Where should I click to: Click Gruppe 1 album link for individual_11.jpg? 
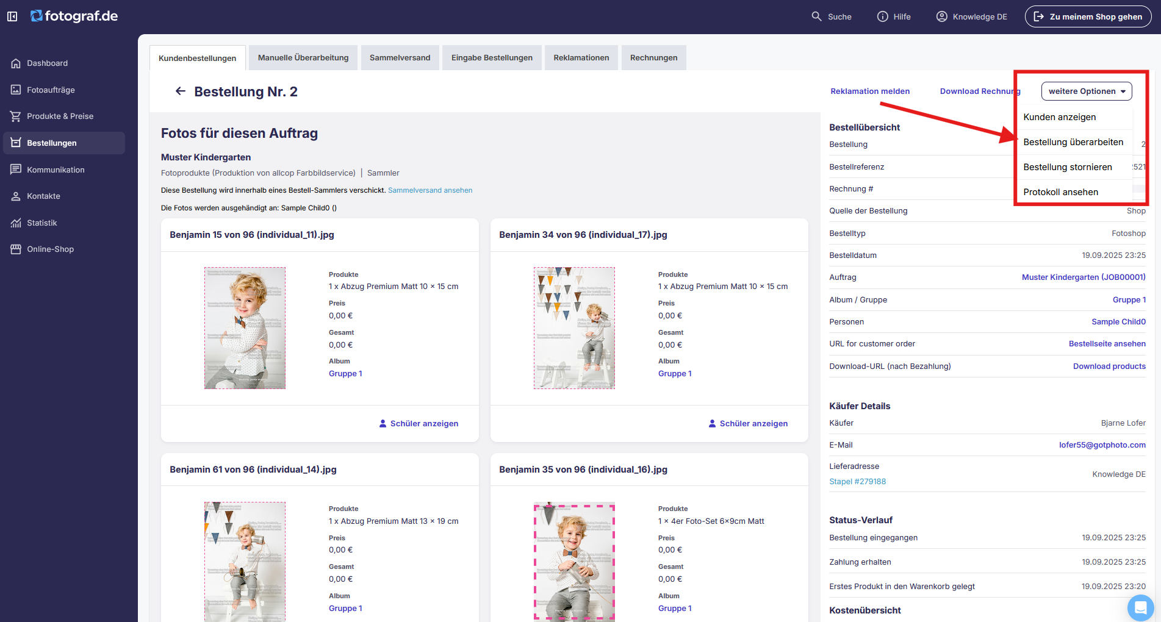pyautogui.click(x=345, y=374)
